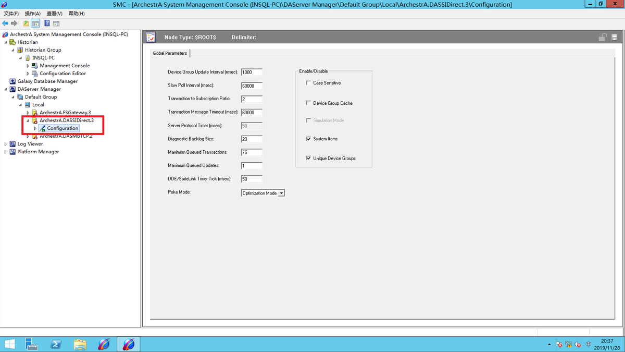625x352 pixels.
Task: Click the Maximum Queued Transactions field
Action: coord(252,152)
